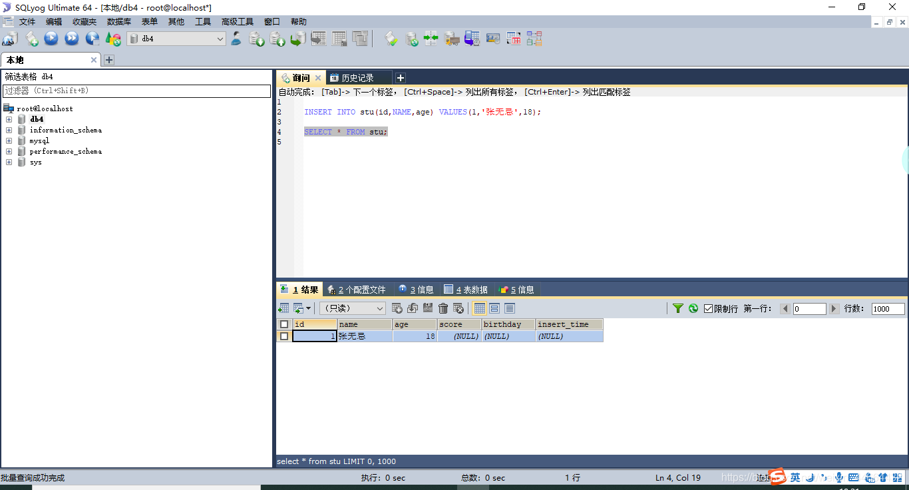This screenshot has height=490, width=909.
Task: Click the database icon with green down arrow
Action: 257,39
